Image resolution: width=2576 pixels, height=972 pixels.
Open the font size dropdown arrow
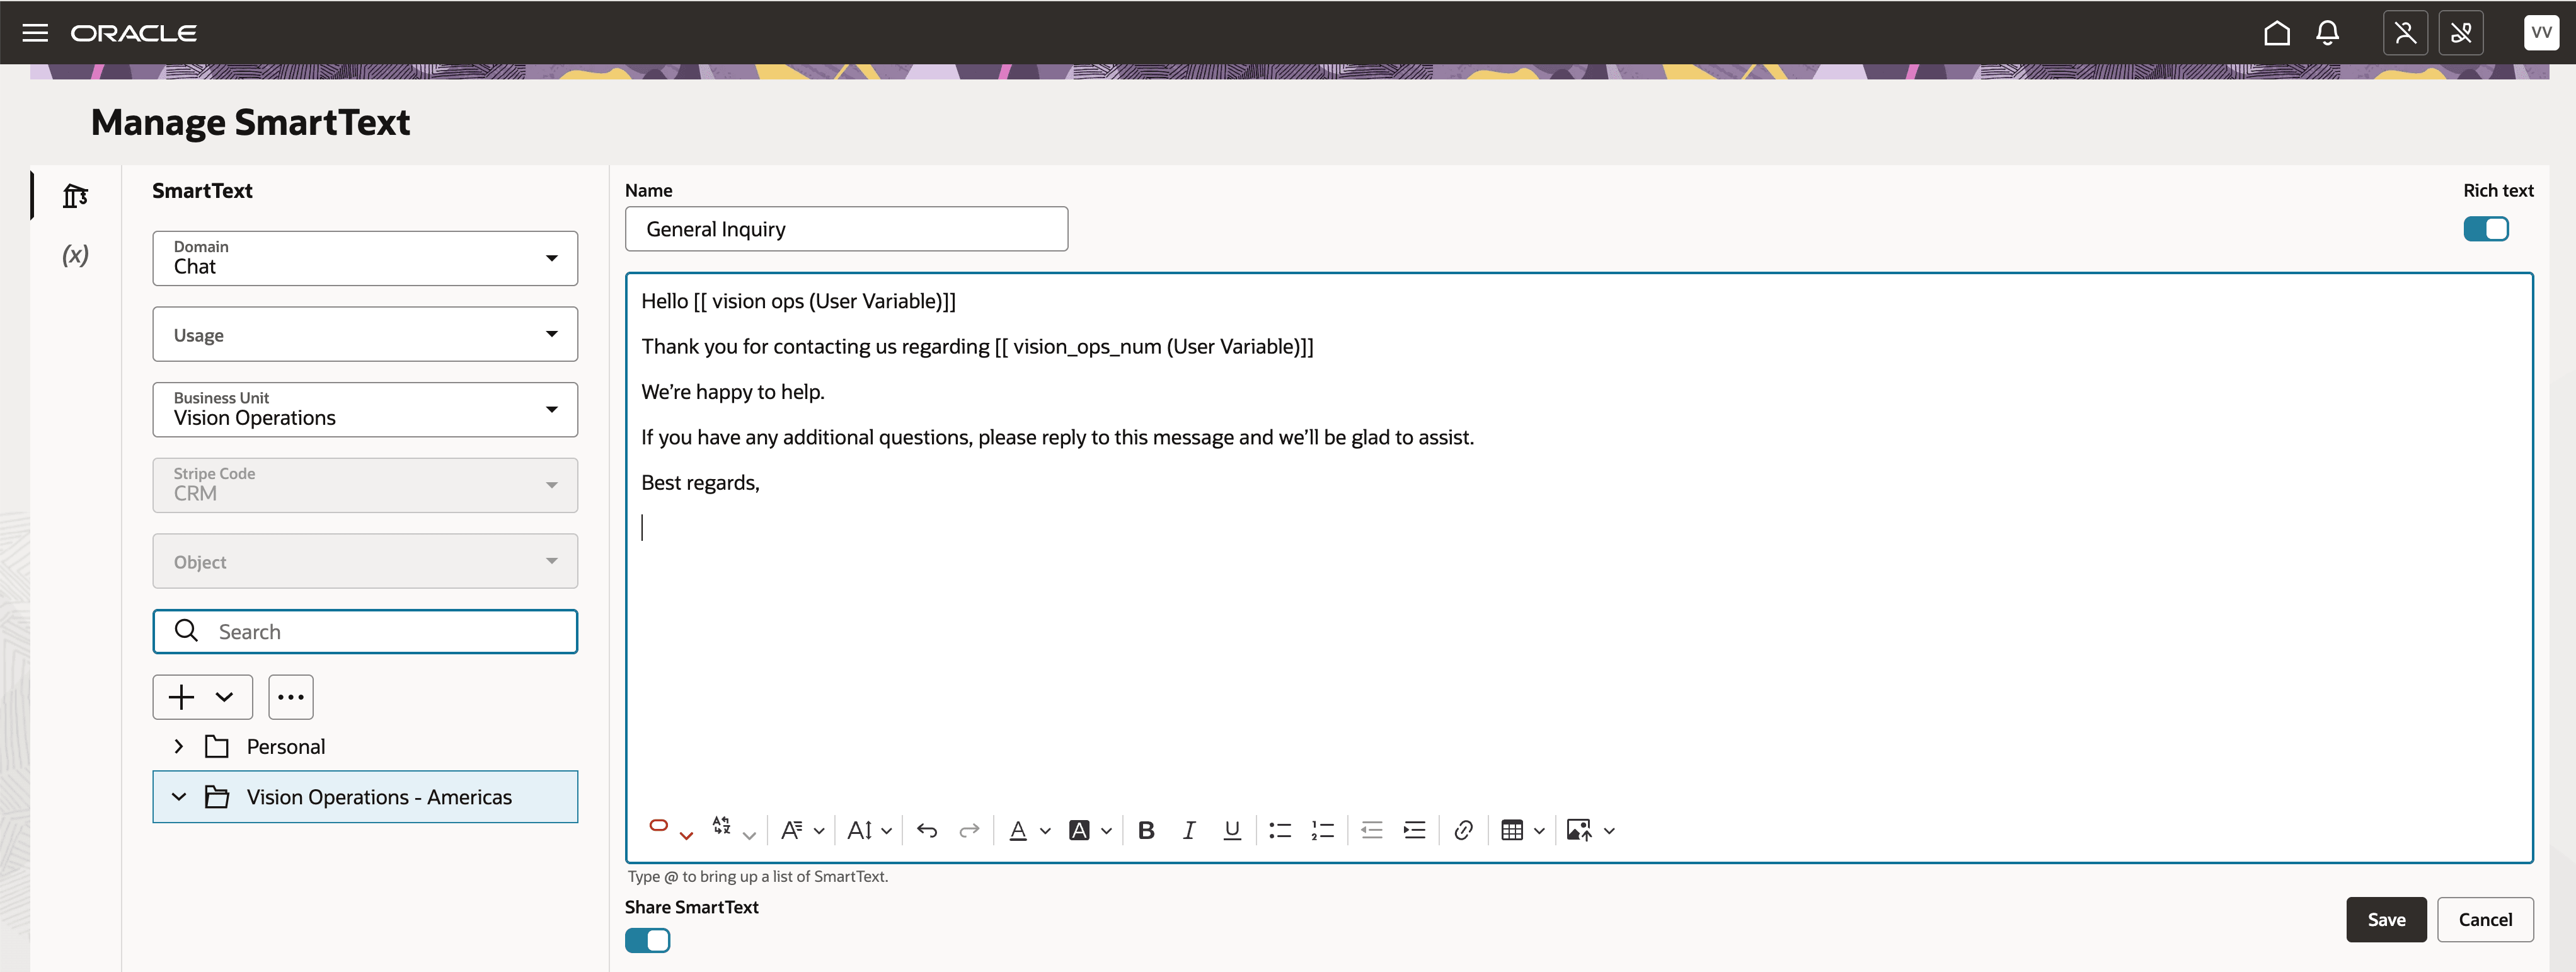tap(886, 831)
